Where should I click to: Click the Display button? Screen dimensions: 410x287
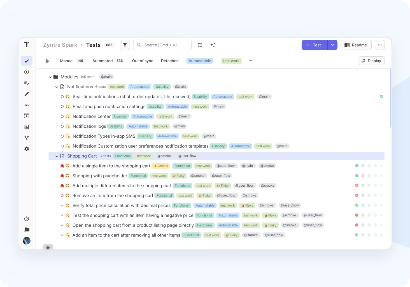pos(371,61)
